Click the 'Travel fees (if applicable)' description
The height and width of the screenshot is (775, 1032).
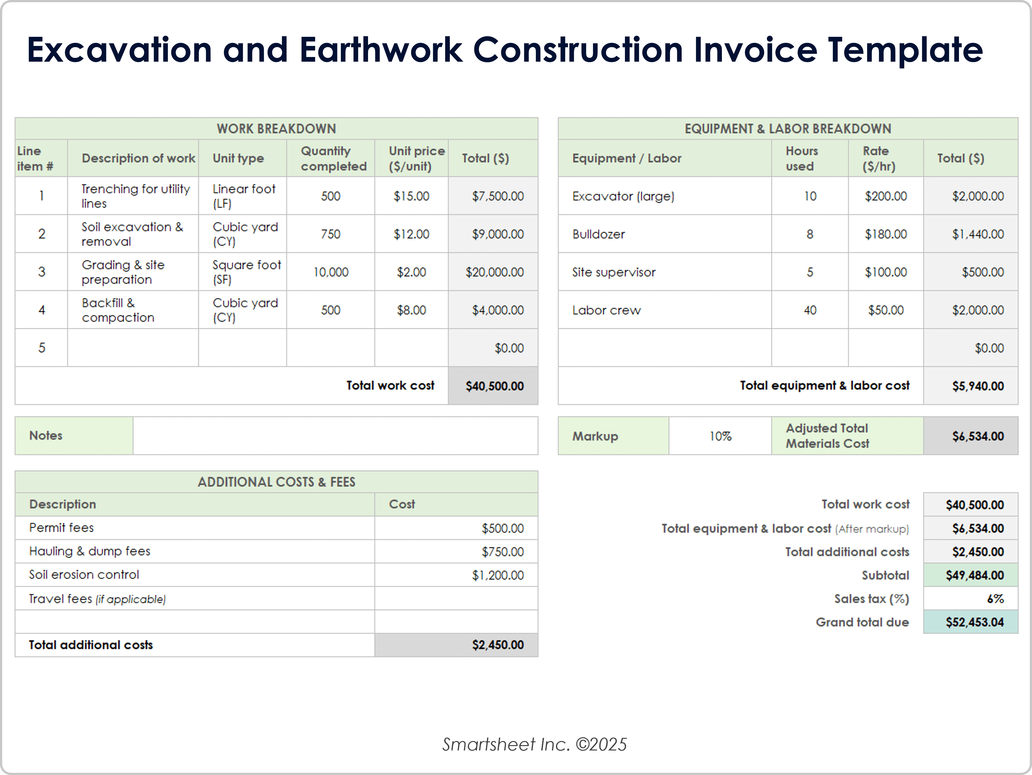click(x=195, y=599)
